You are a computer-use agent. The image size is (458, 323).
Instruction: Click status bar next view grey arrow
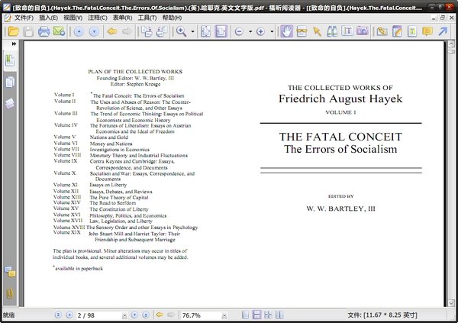(x=171, y=315)
